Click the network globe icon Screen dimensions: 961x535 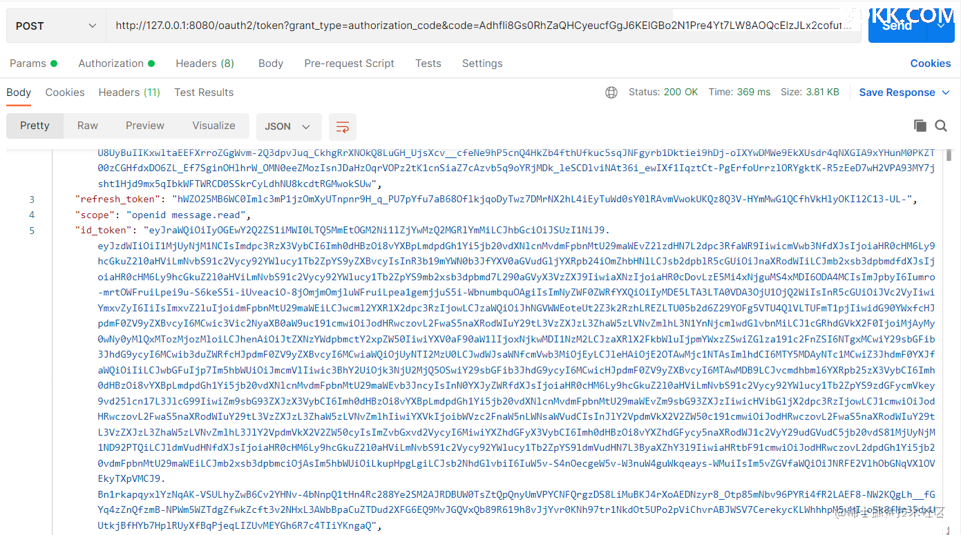[x=611, y=93]
